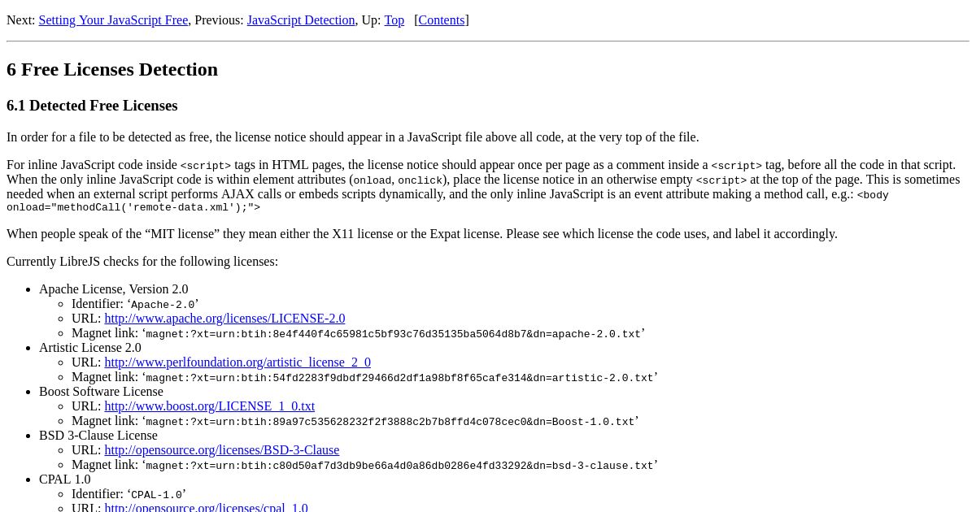Open the 'Setting Your JavaScript Free' next link
This screenshot has height=512, width=976.
point(113,20)
